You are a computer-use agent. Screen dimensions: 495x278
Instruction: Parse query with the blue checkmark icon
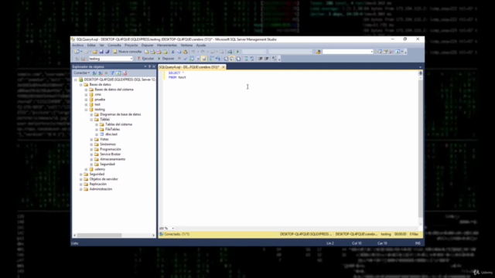pos(186,59)
